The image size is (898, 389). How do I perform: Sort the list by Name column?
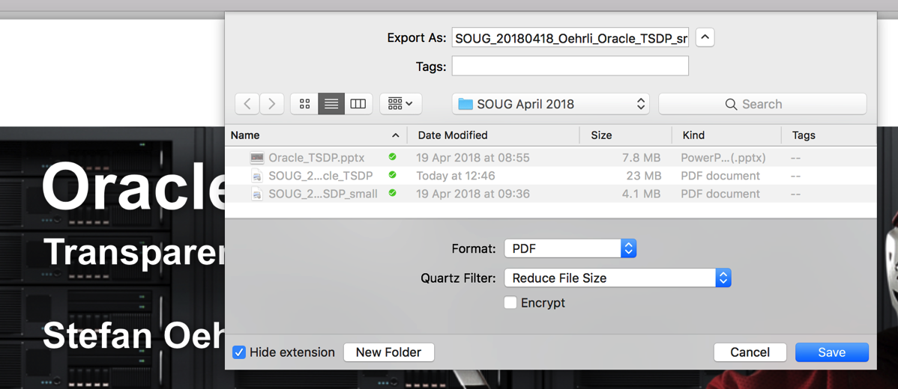pos(316,135)
